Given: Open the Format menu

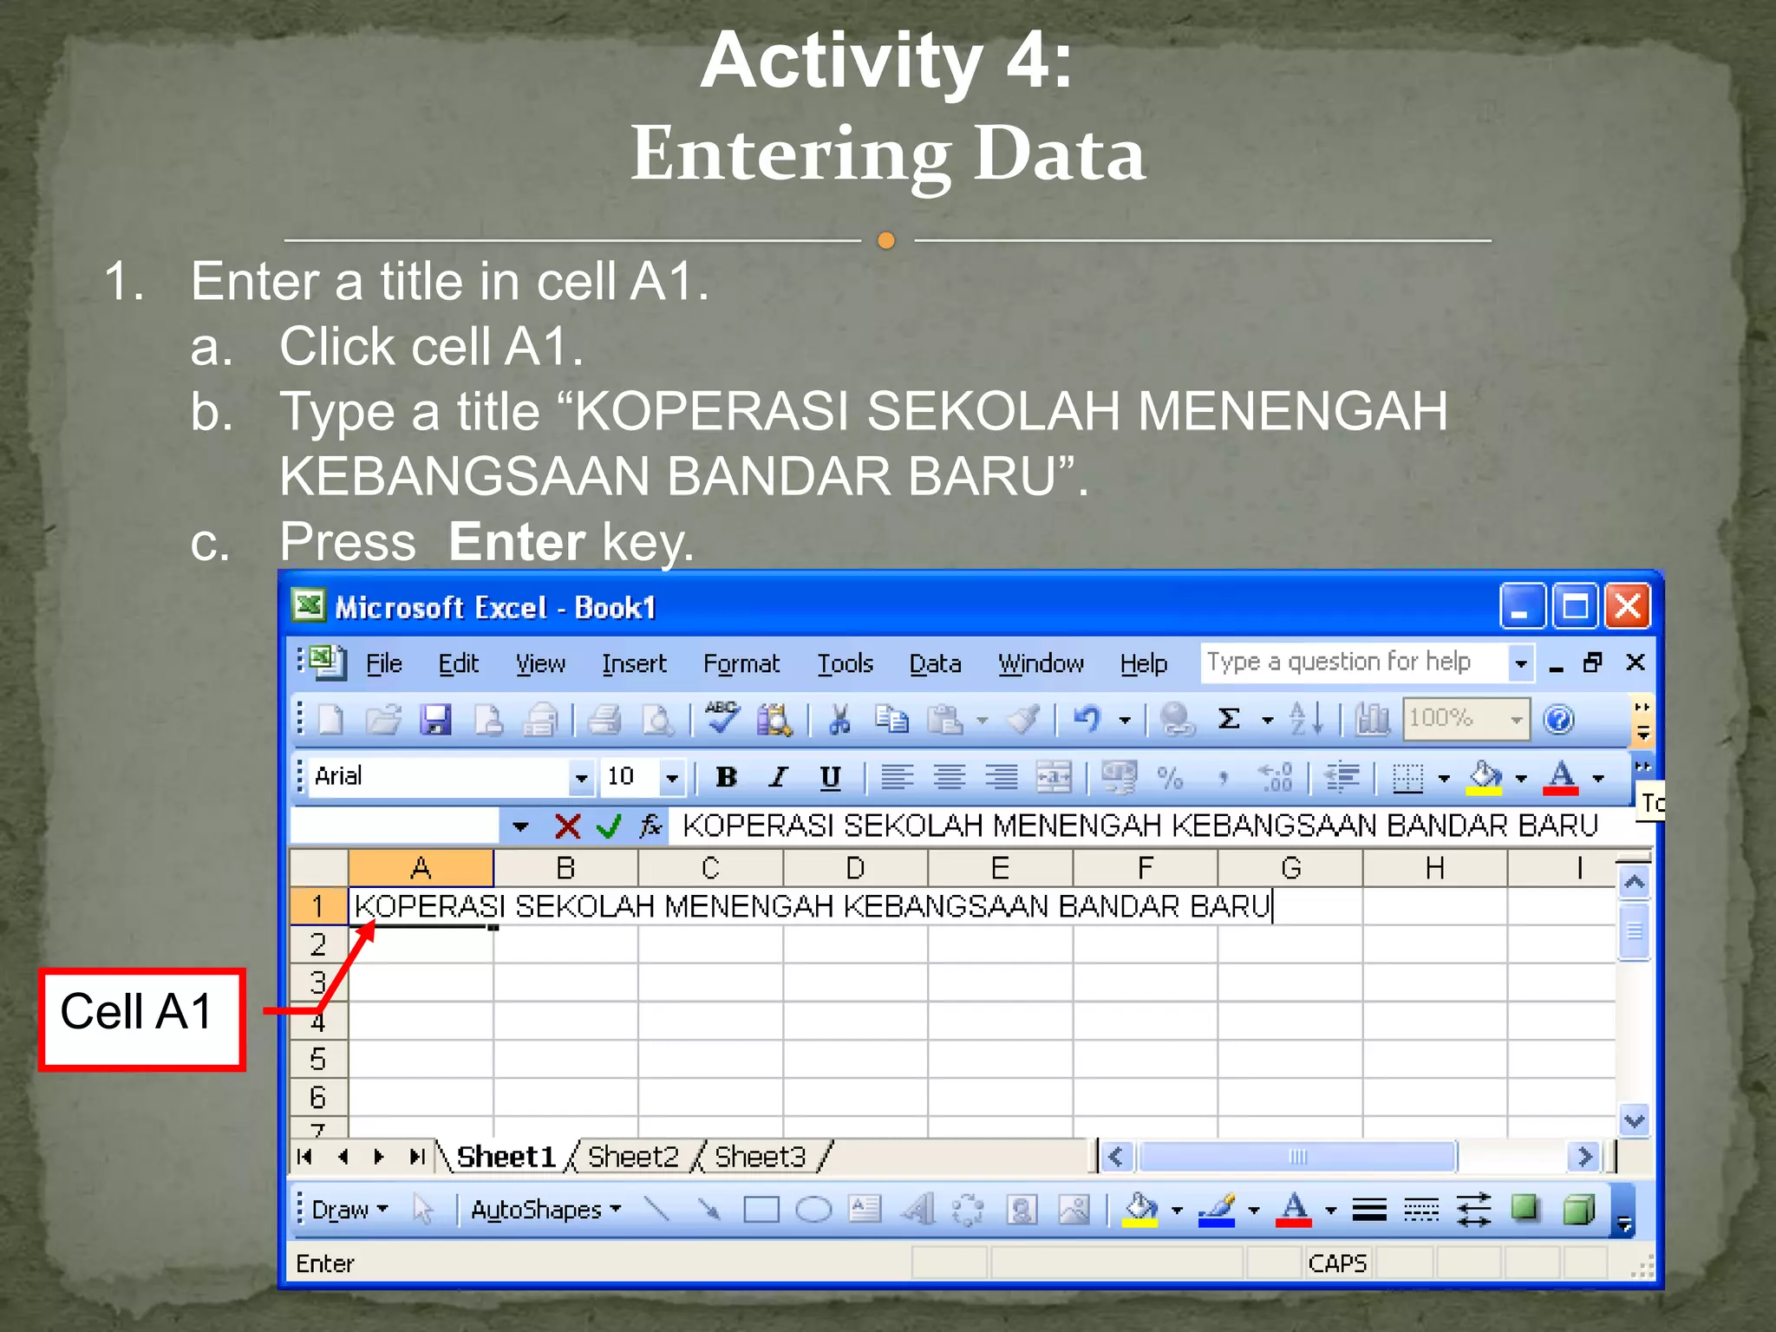Looking at the screenshot, I should [741, 663].
